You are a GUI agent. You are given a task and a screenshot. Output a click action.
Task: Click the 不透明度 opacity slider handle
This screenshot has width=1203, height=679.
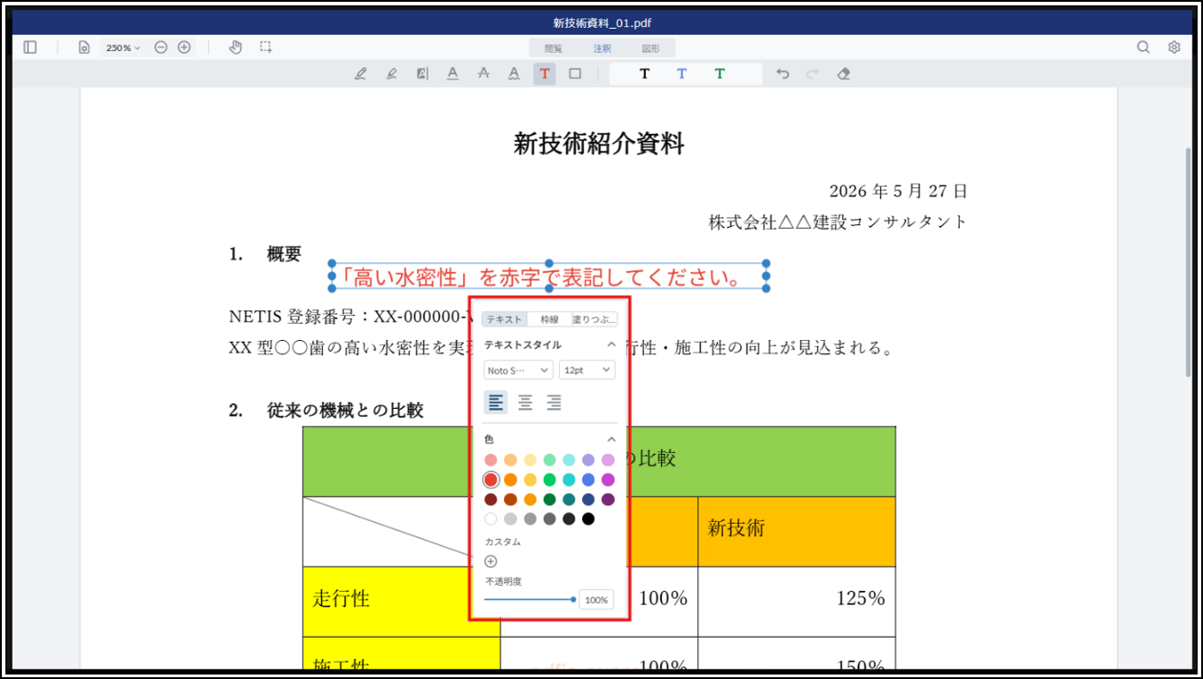(573, 599)
